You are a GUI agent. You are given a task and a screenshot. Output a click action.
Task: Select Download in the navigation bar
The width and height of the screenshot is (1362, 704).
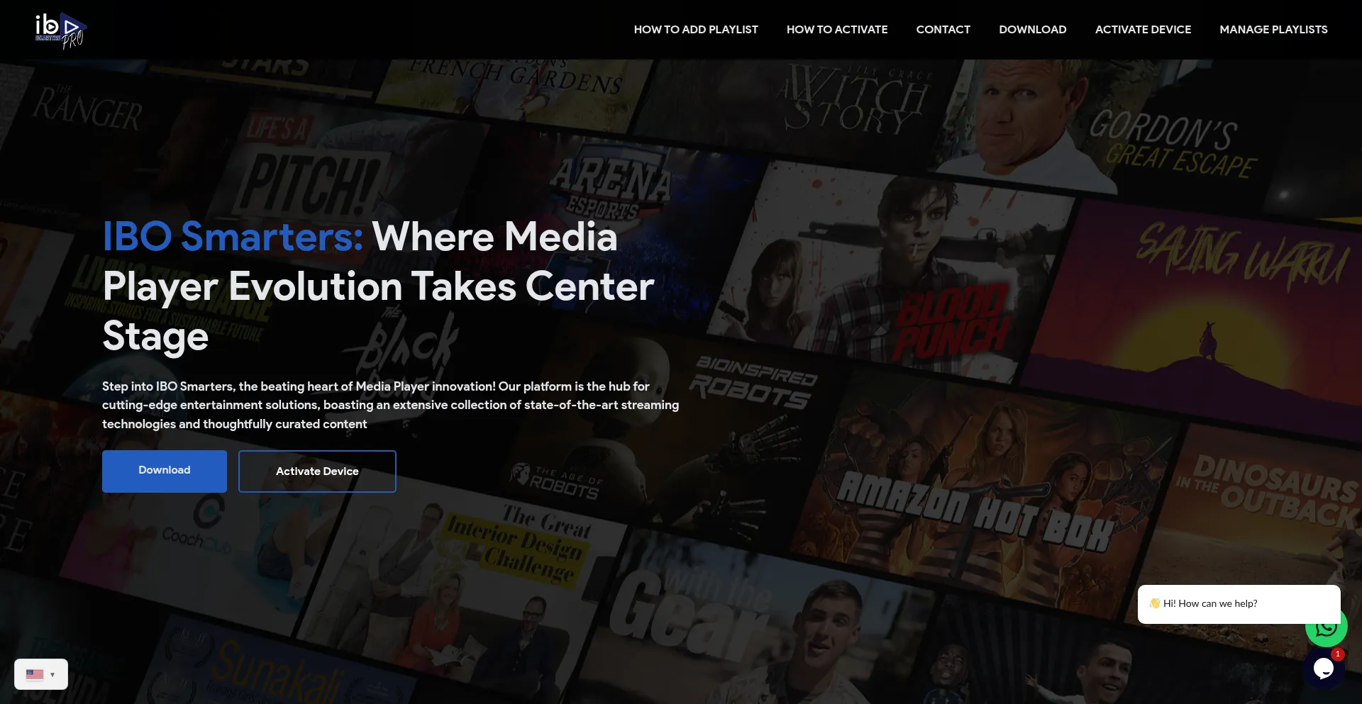coord(1032,29)
